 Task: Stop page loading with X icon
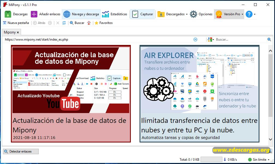(58, 23)
